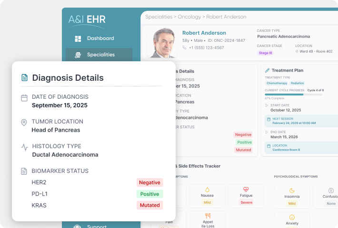The height and width of the screenshot is (228, 338).
Task: Click the file icon by Biomarker Status
Action: [x=24, y=171]
